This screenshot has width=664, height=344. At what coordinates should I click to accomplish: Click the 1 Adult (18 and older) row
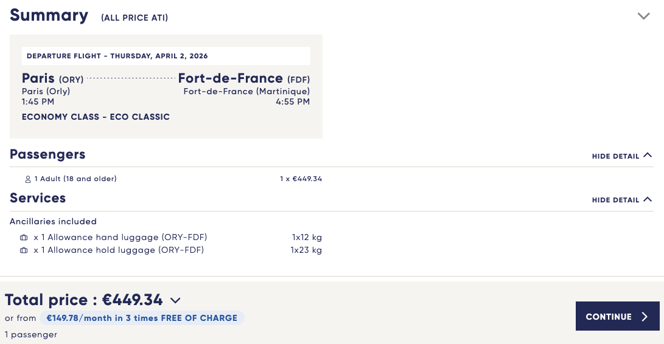(x=75, y=179)
